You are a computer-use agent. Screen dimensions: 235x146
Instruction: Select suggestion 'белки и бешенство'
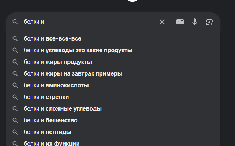(51, 120)
